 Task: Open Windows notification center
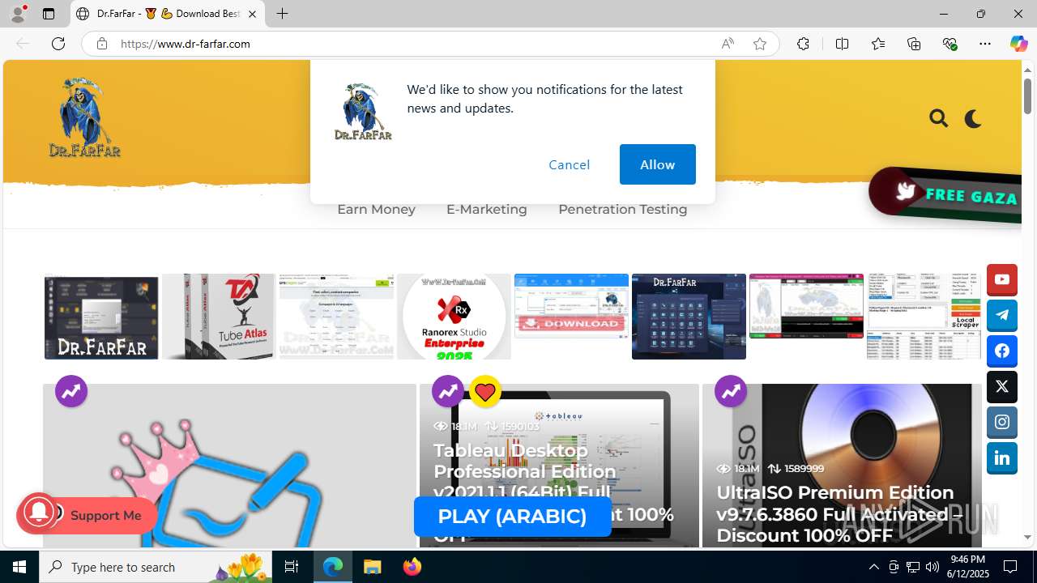[1010, 567]
